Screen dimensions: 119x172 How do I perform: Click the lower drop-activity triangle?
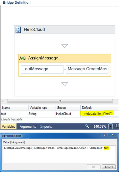tap(65, 84)
